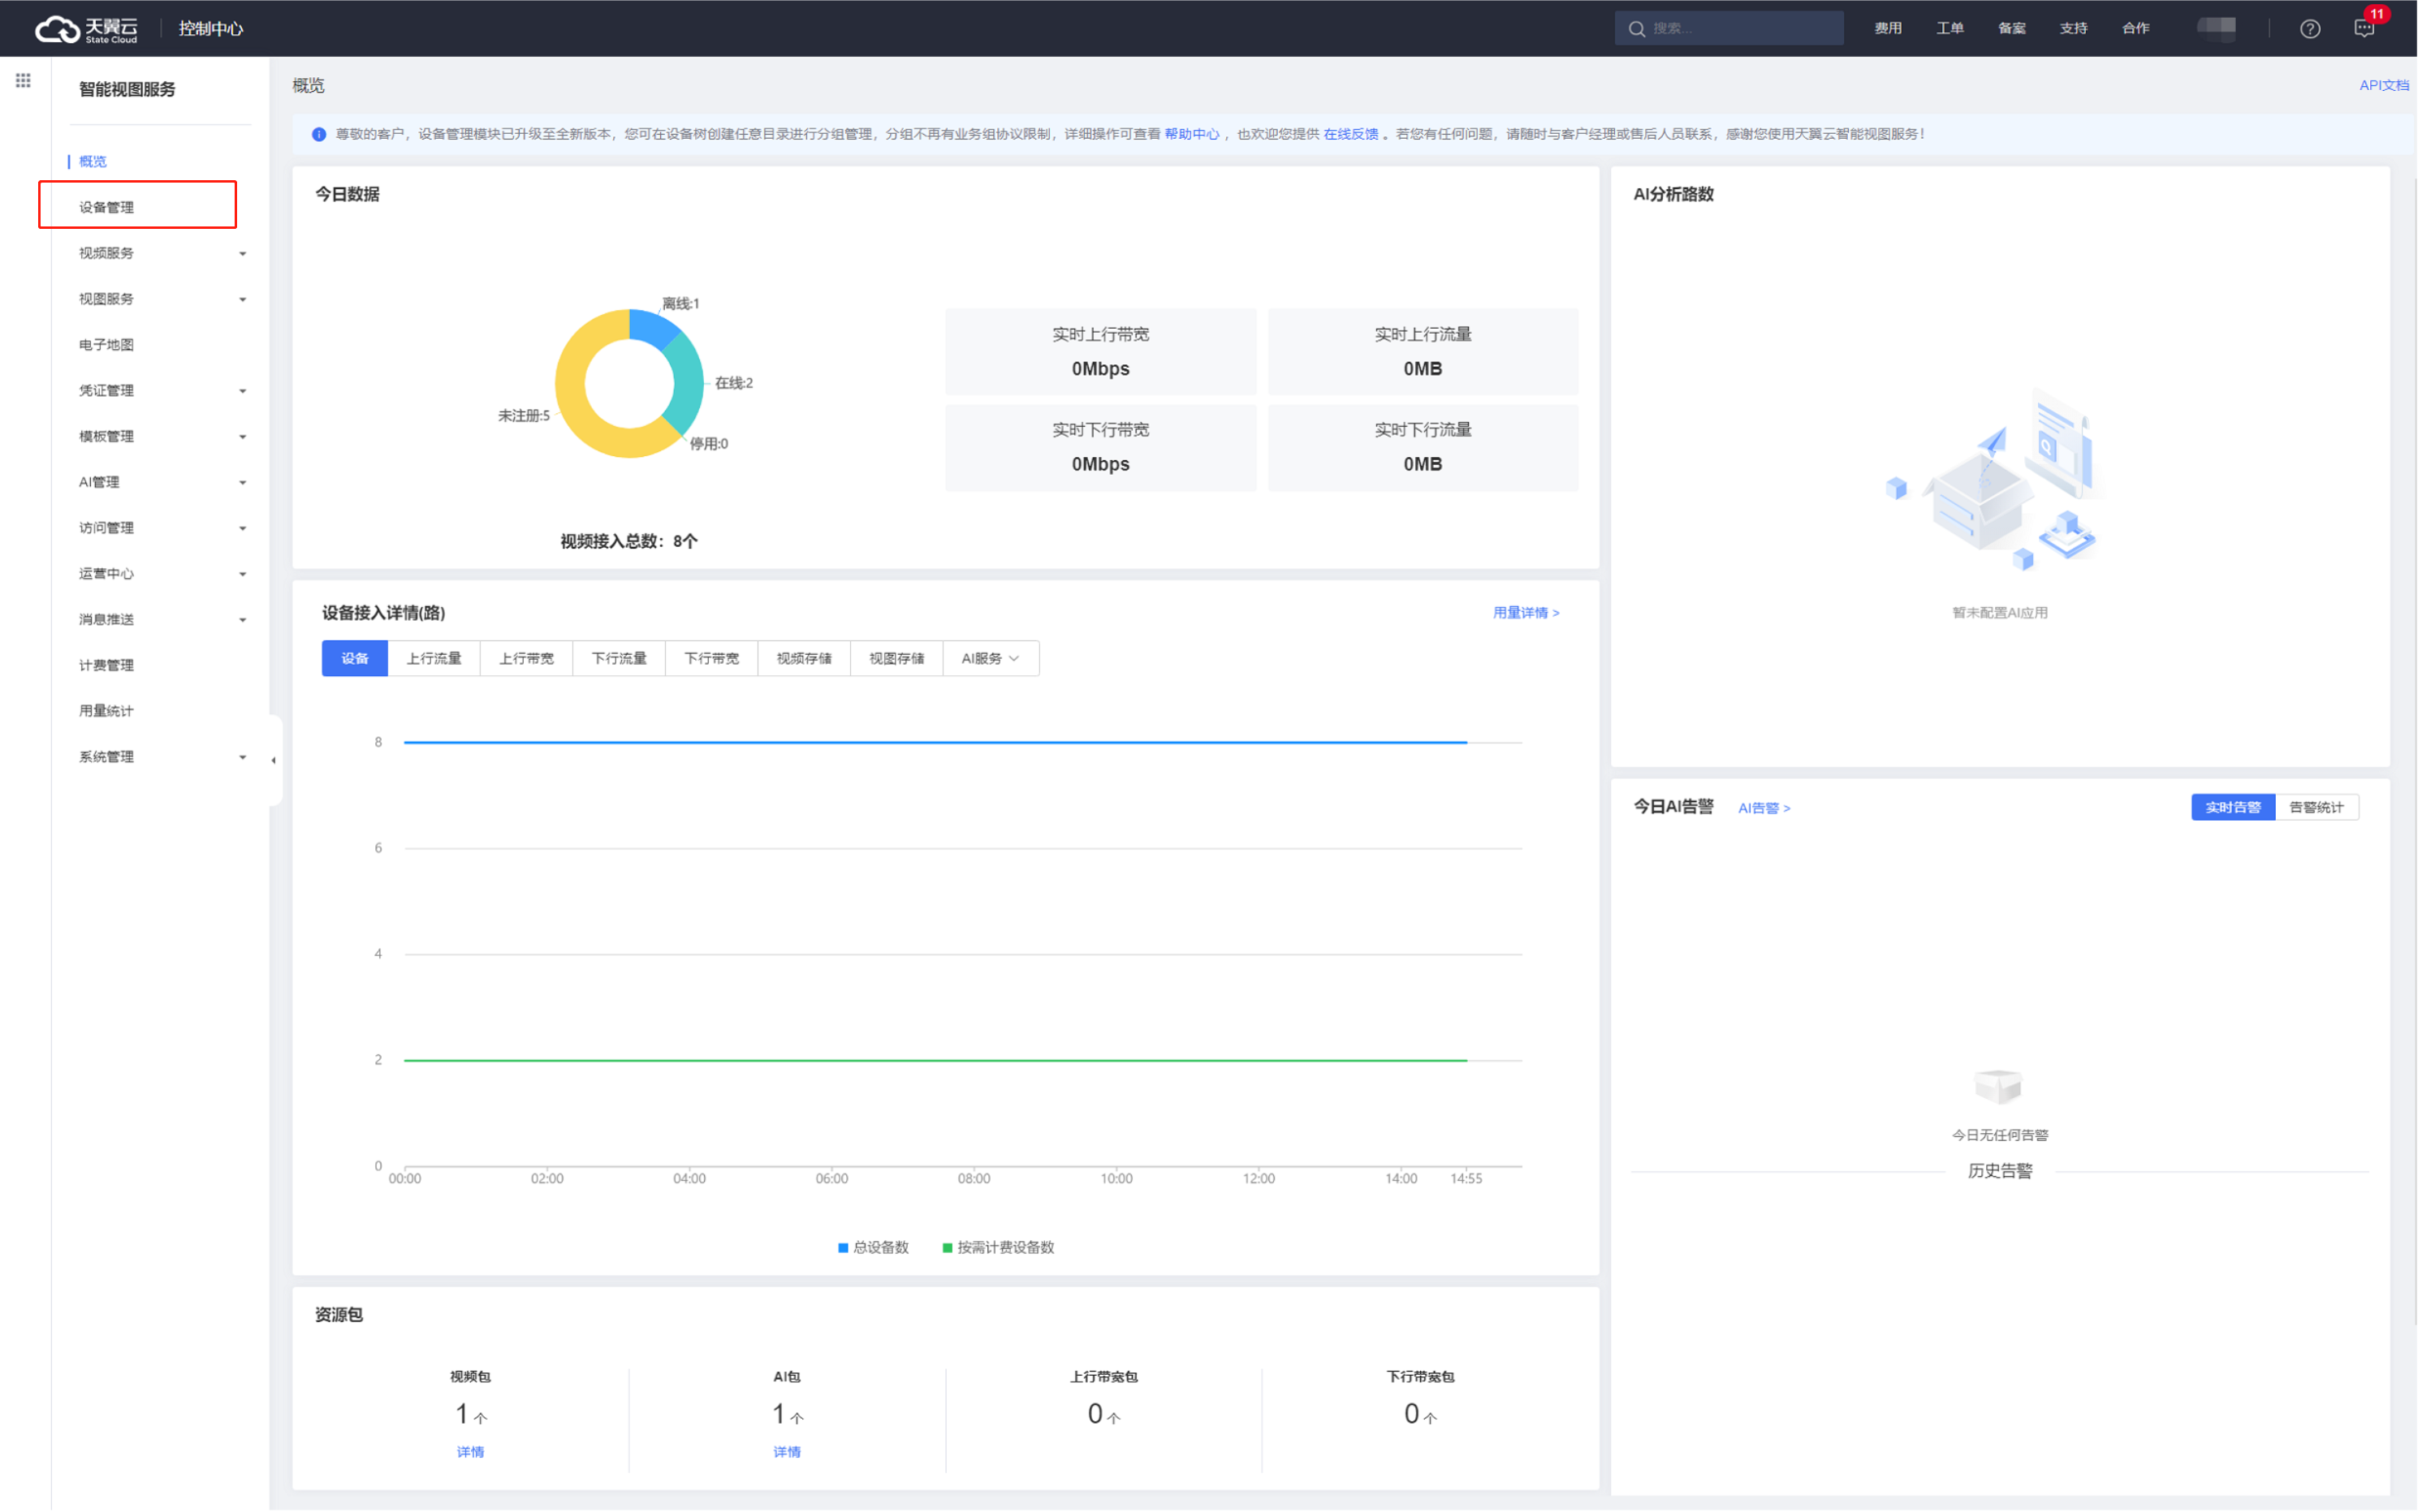Screen dimensions: 2418x1512
Task: Expand the 视图服务 menu arrow
Action: tap(242, 300)
